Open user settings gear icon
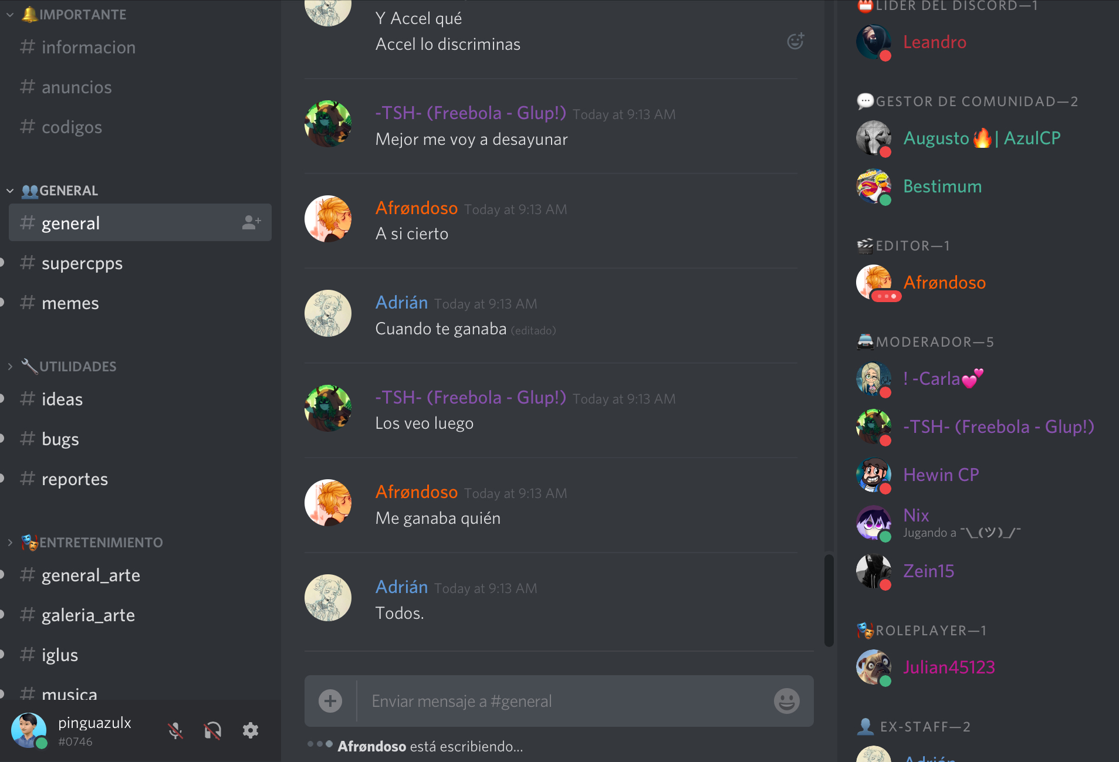 (x=251, y=730)
